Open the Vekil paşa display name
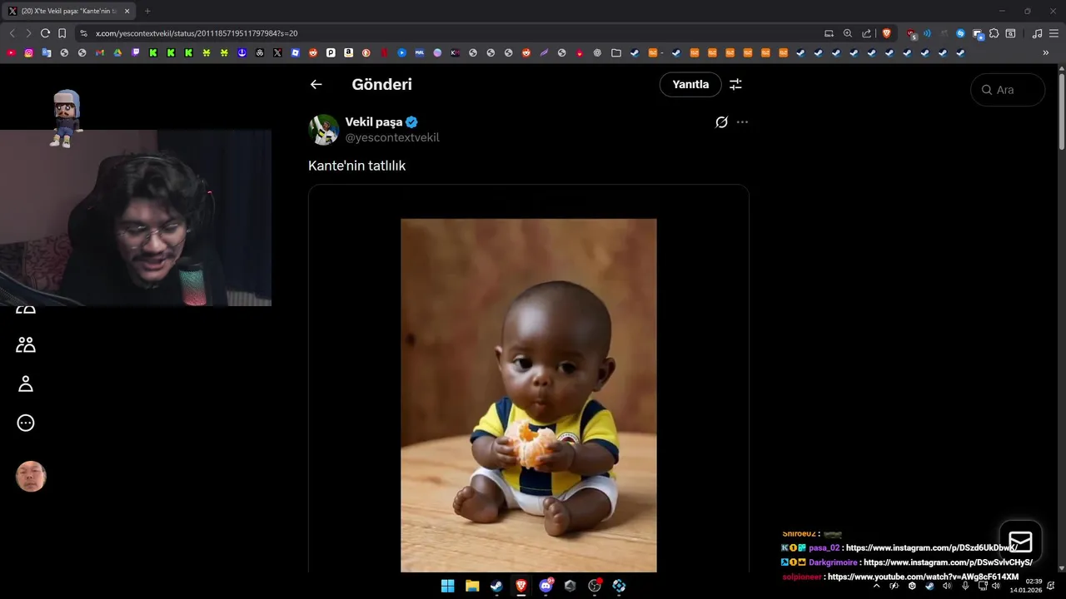This screenshot has width=1066, height=599. (x=374, y=122)
